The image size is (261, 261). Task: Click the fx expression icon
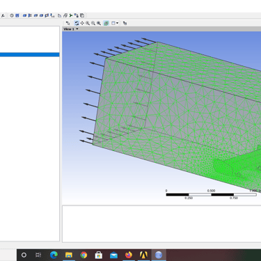coord(3,15)
